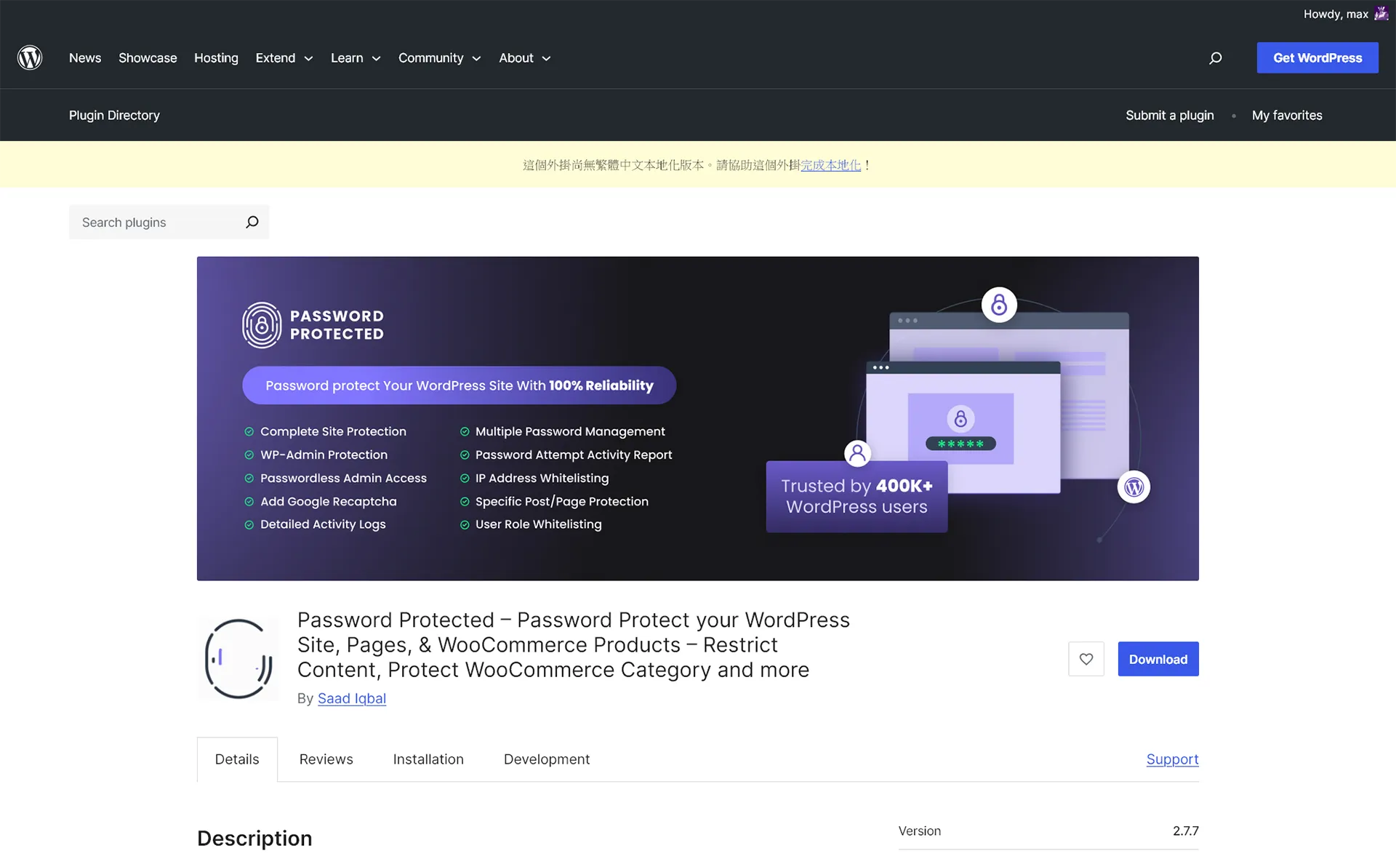Switch to the Development tab

(547, 759)
